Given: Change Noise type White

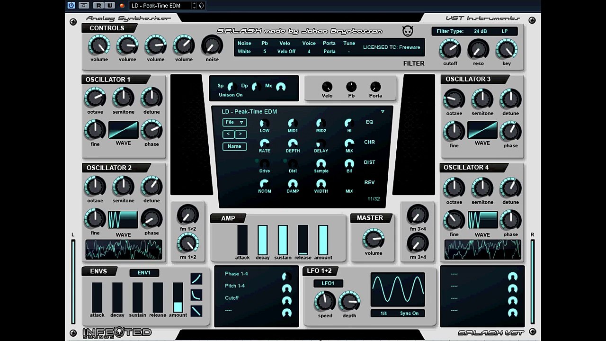Looking at the screenshot, I should [244, 51].
